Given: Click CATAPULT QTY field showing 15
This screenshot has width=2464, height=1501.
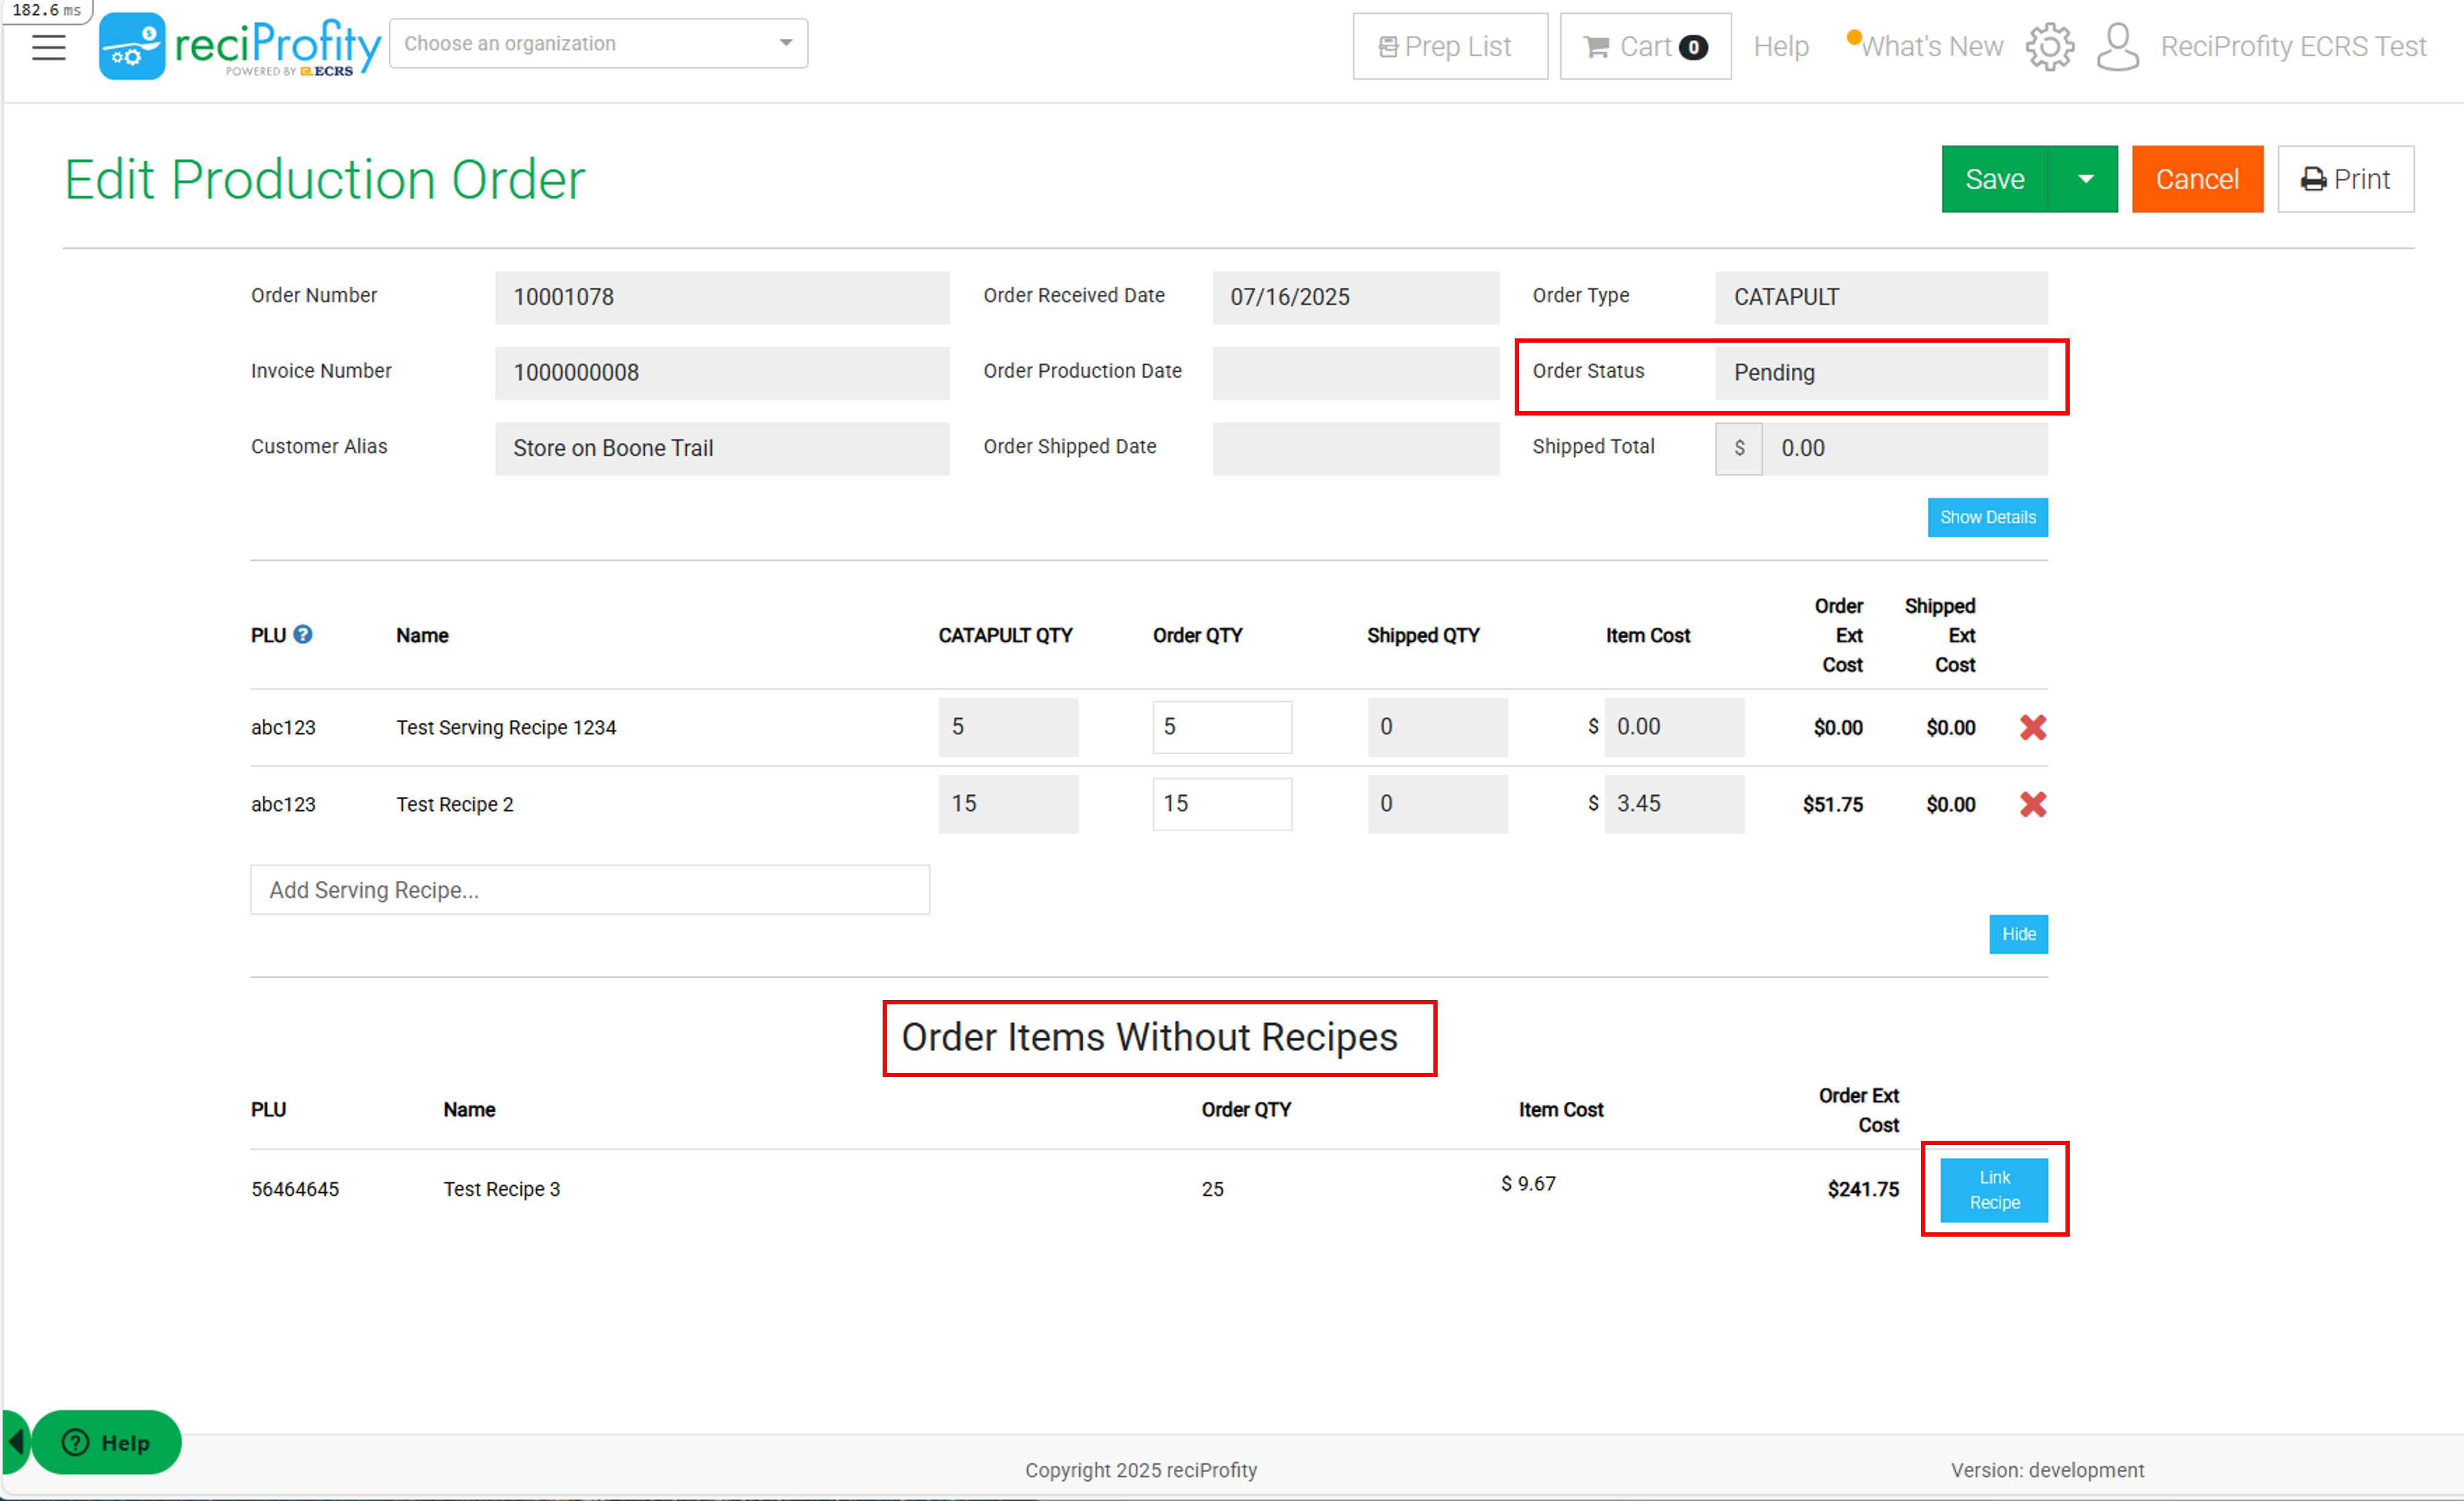Looking at the screenshot, I should point(1008,804).
